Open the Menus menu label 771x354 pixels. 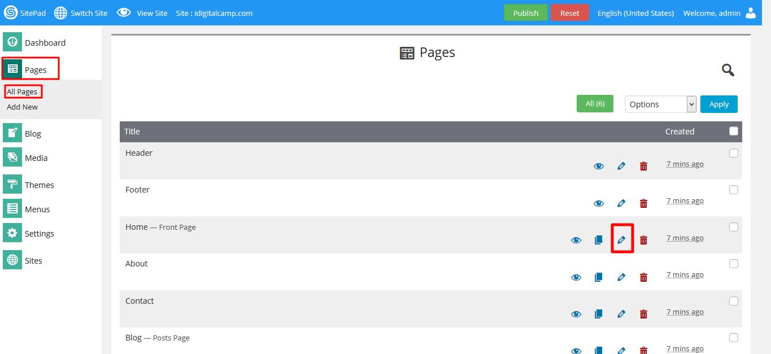click(37, 209)
